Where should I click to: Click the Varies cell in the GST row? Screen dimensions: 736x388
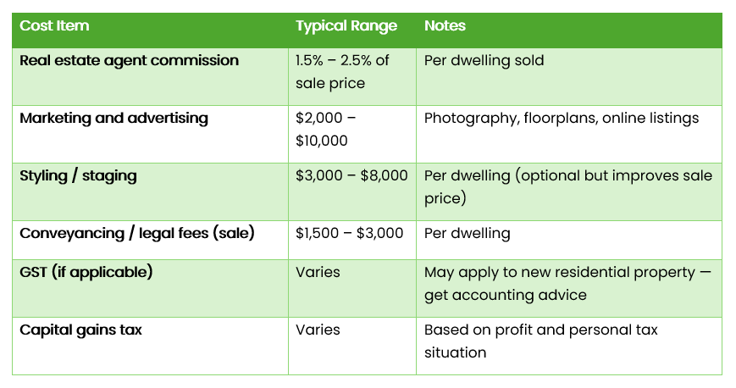[318, 273]
